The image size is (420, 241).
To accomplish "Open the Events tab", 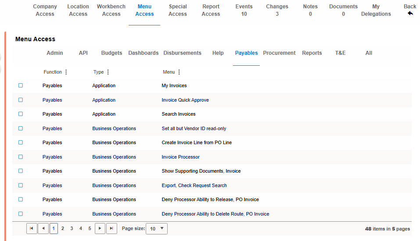I will [244, 10].
